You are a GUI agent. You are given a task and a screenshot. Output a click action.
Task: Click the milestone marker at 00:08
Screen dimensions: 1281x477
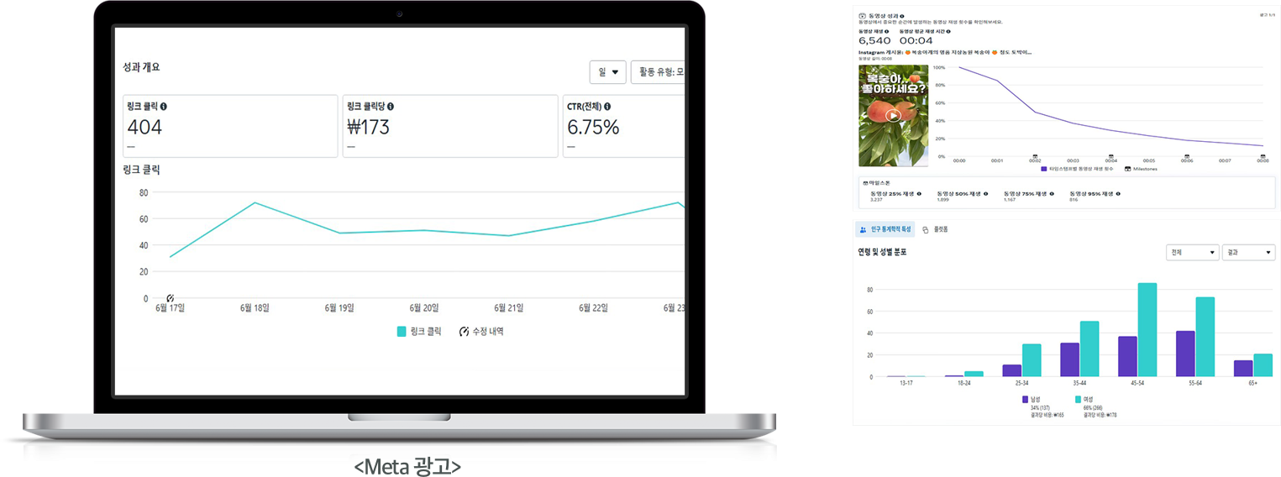(1263, 155)
